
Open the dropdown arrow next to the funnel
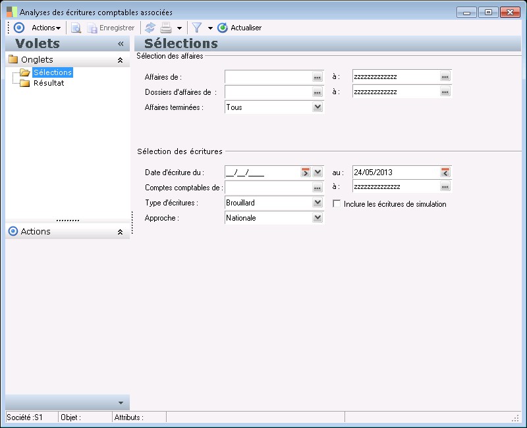[210, 28]
